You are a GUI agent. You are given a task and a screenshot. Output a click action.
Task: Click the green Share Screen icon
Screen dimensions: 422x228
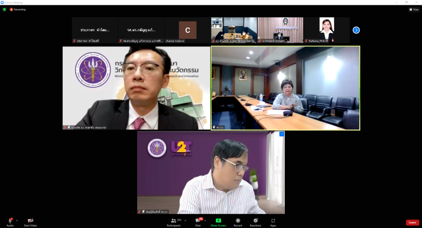click(x=218, y=221)
